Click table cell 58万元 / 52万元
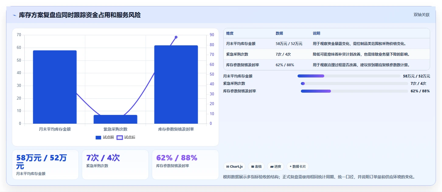Screen dimensions: 442x192 coord(289,44)
